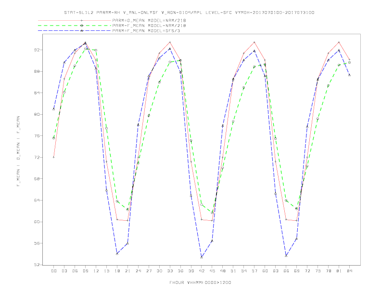Click x-axis tick label 24
Screen dimensions: 381x295
[x=138, y=271]
